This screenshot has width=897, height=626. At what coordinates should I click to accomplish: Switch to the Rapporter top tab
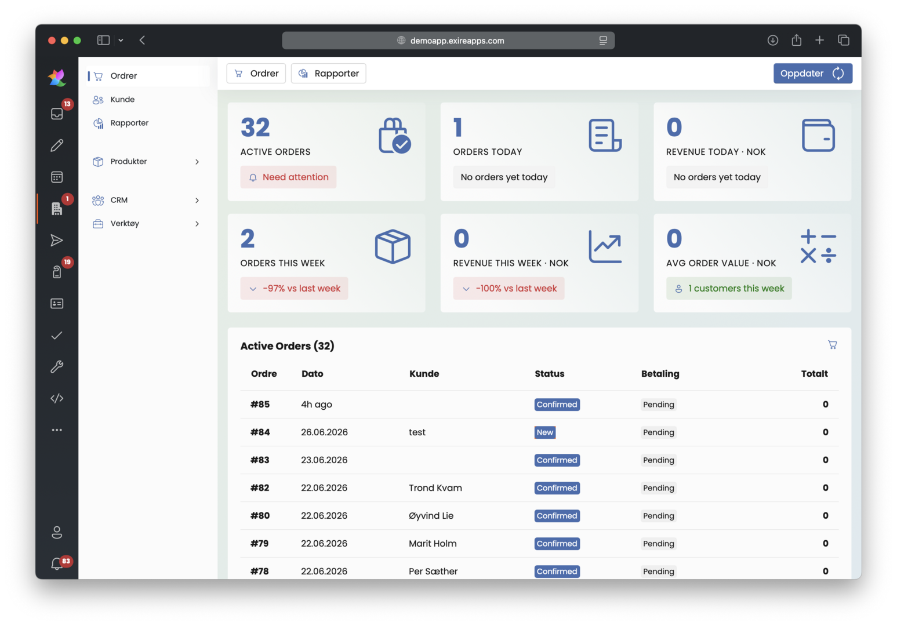point(329,74)
